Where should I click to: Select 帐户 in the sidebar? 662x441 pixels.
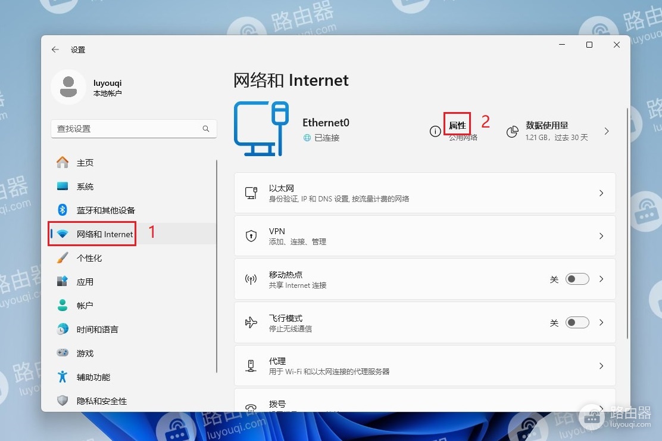click(133, 305)
